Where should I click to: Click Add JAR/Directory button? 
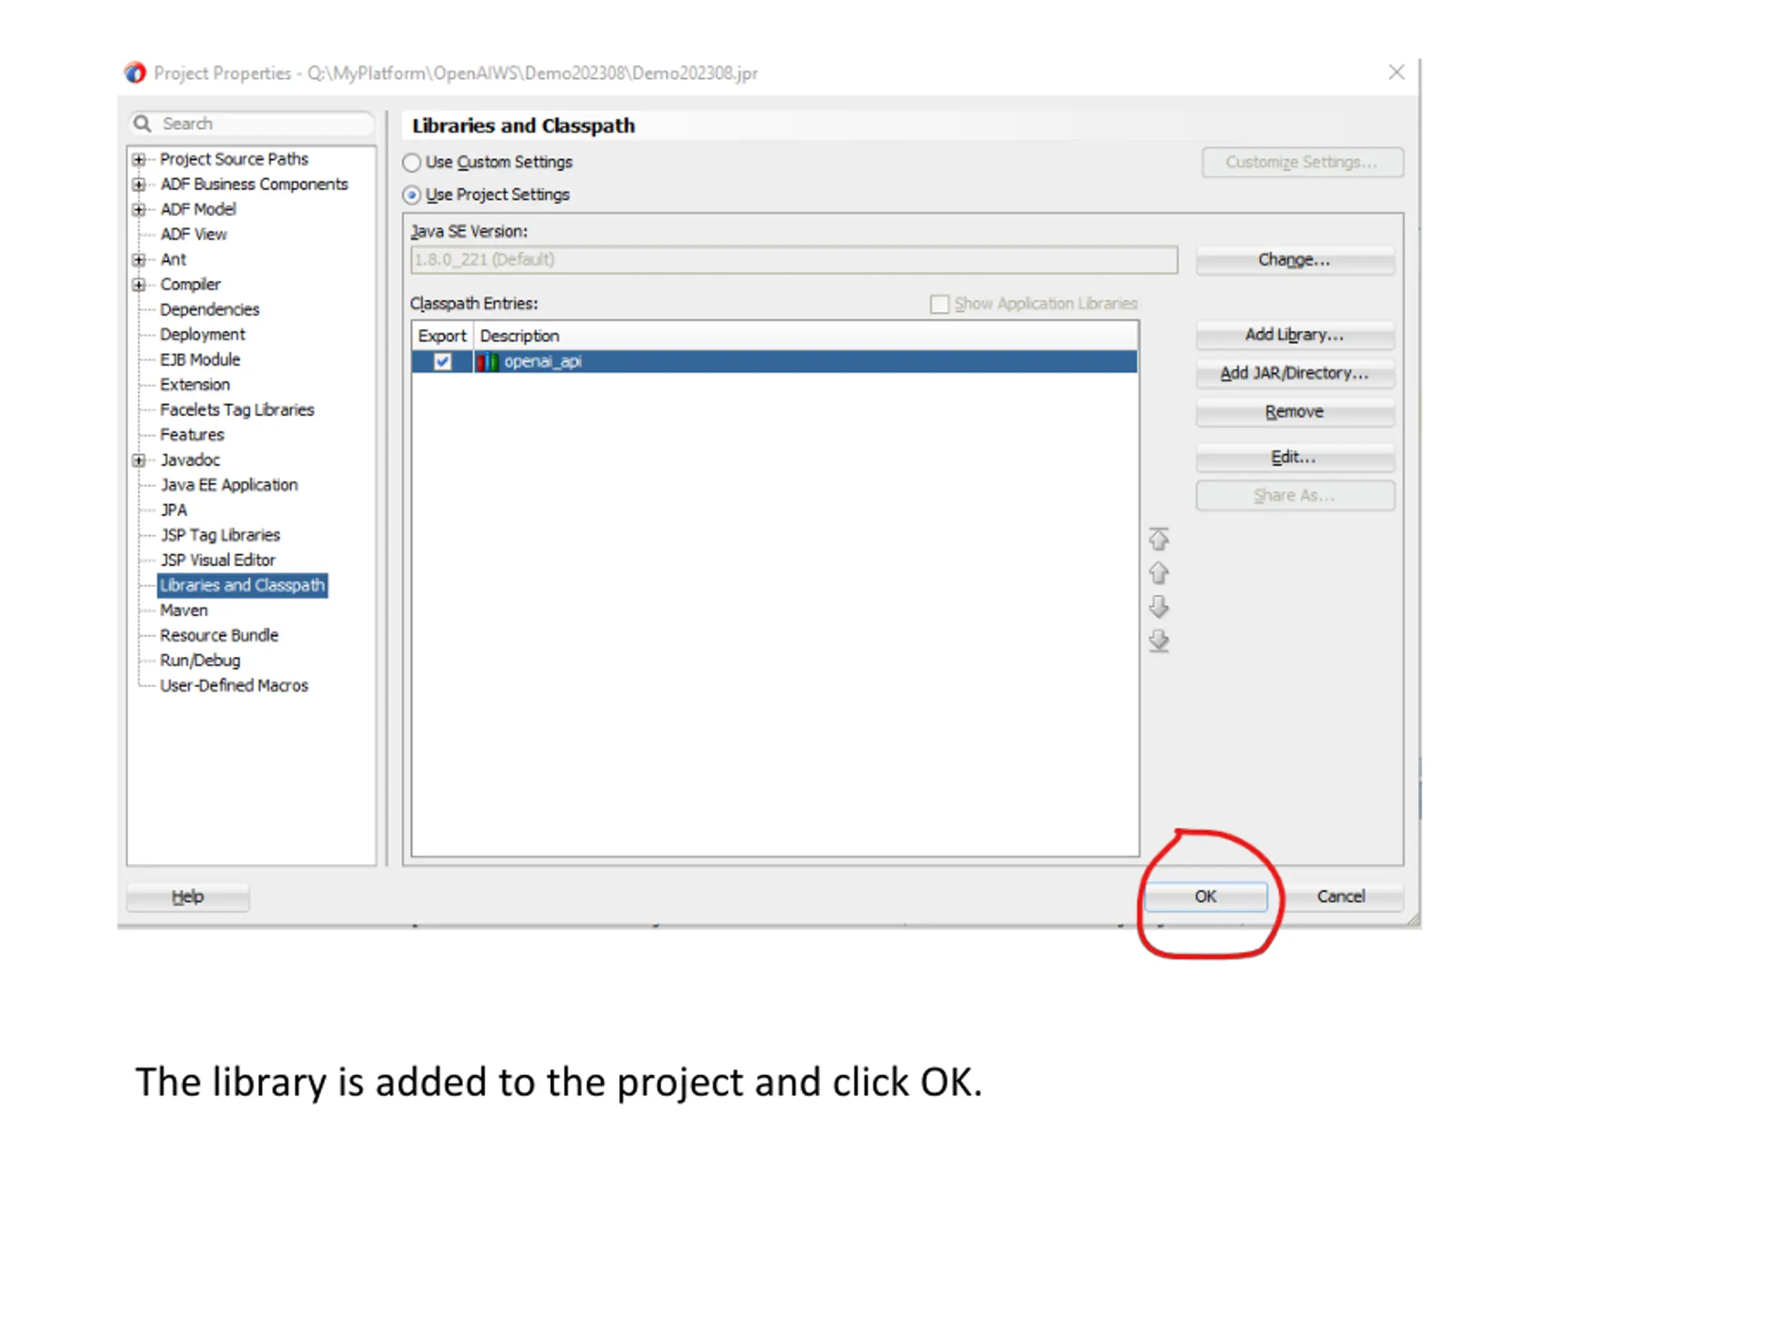(1294, 373)
